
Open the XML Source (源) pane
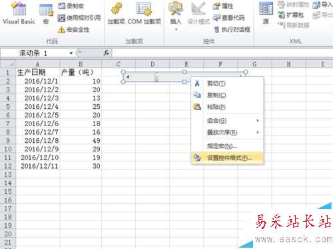point(266,13)
